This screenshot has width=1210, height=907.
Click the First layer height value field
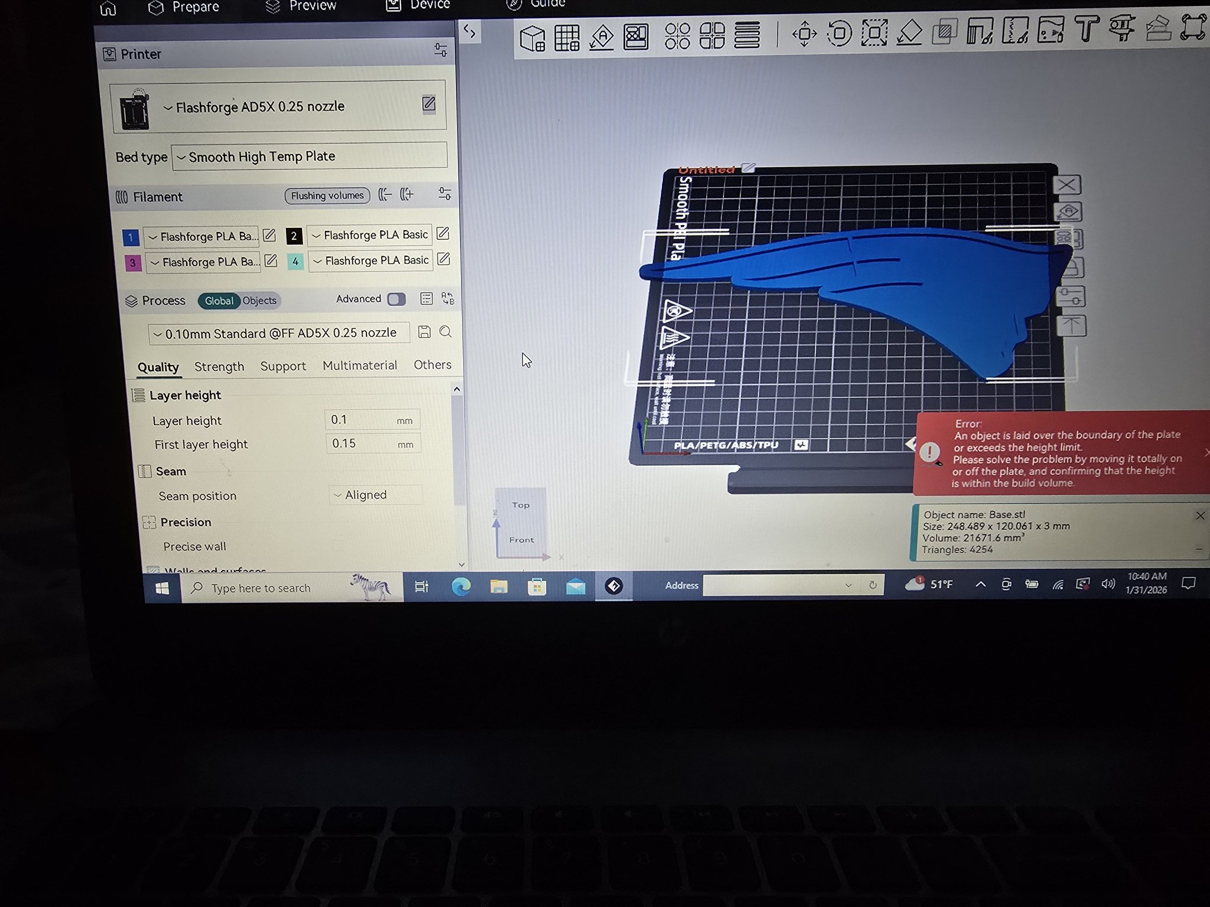373,443
